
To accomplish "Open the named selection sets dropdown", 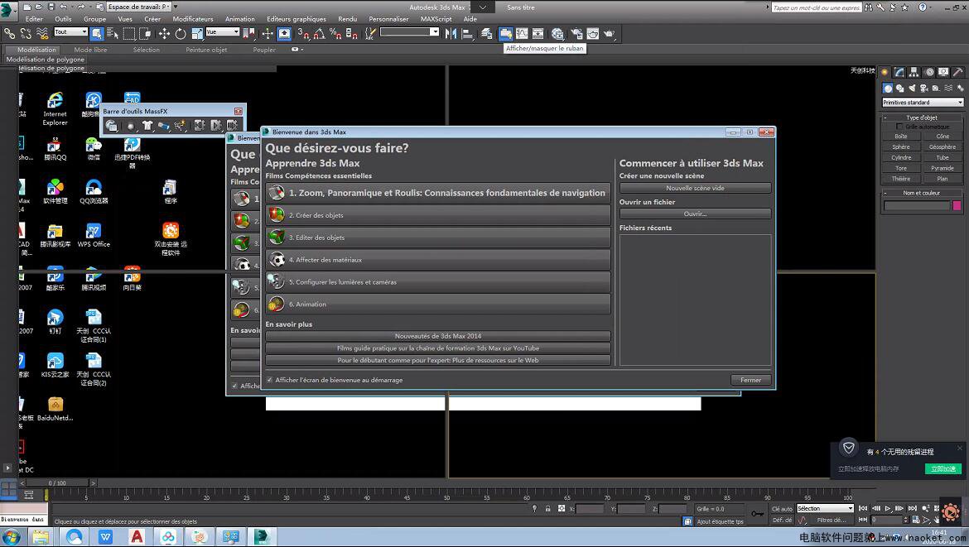I will point(409,31).
